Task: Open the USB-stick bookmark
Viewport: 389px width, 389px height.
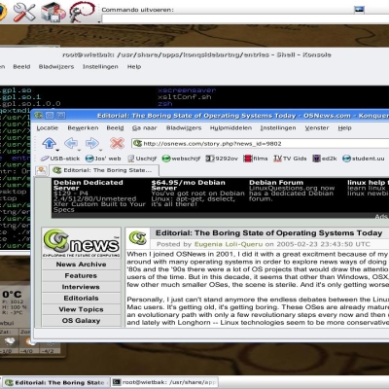Action: point(60,159)
